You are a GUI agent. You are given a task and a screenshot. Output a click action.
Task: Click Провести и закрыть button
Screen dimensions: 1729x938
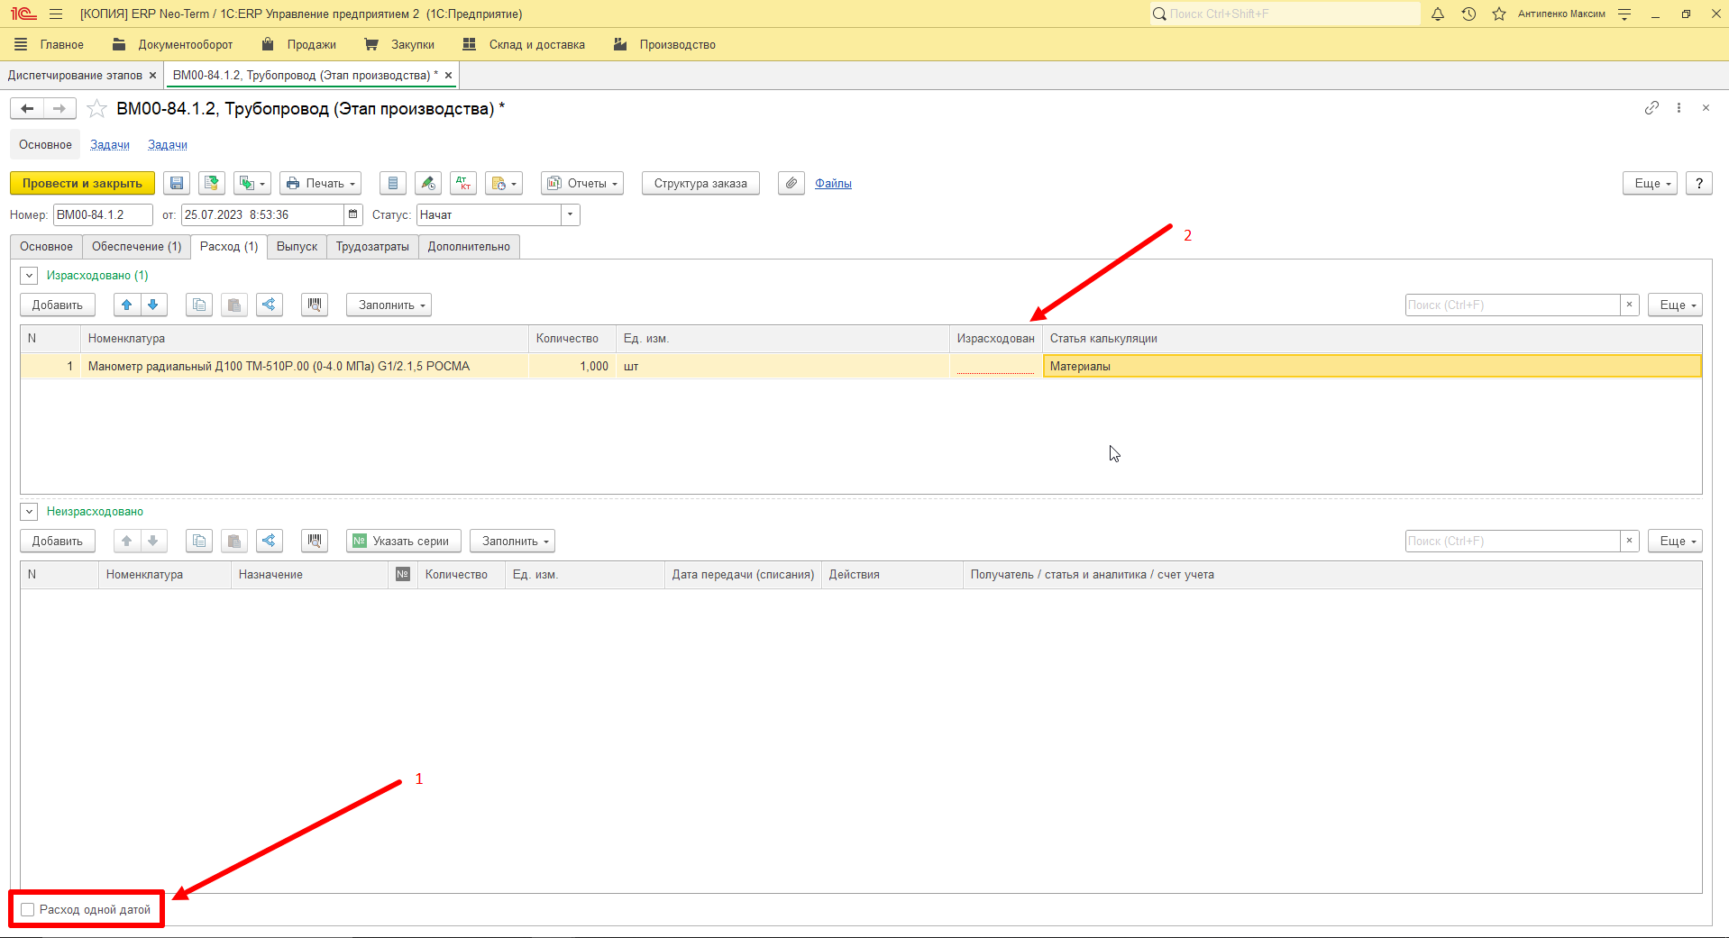[82, 183]
